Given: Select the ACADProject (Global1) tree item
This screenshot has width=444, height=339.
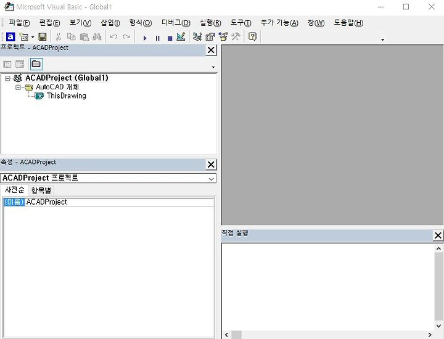Looking at the screenshot, I should click(x=67, y=78).
